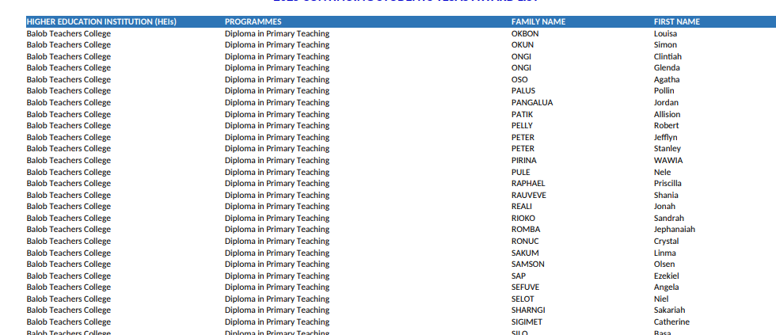The width and height of the screenshot is (776, 335).
Task: Select the PROGRAMMES column header
Action: [253, 21]
